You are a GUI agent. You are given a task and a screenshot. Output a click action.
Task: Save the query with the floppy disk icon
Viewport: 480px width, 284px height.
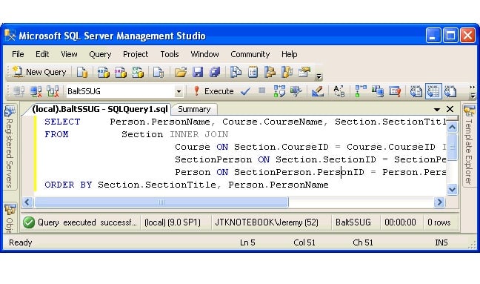tap(198, 73)
